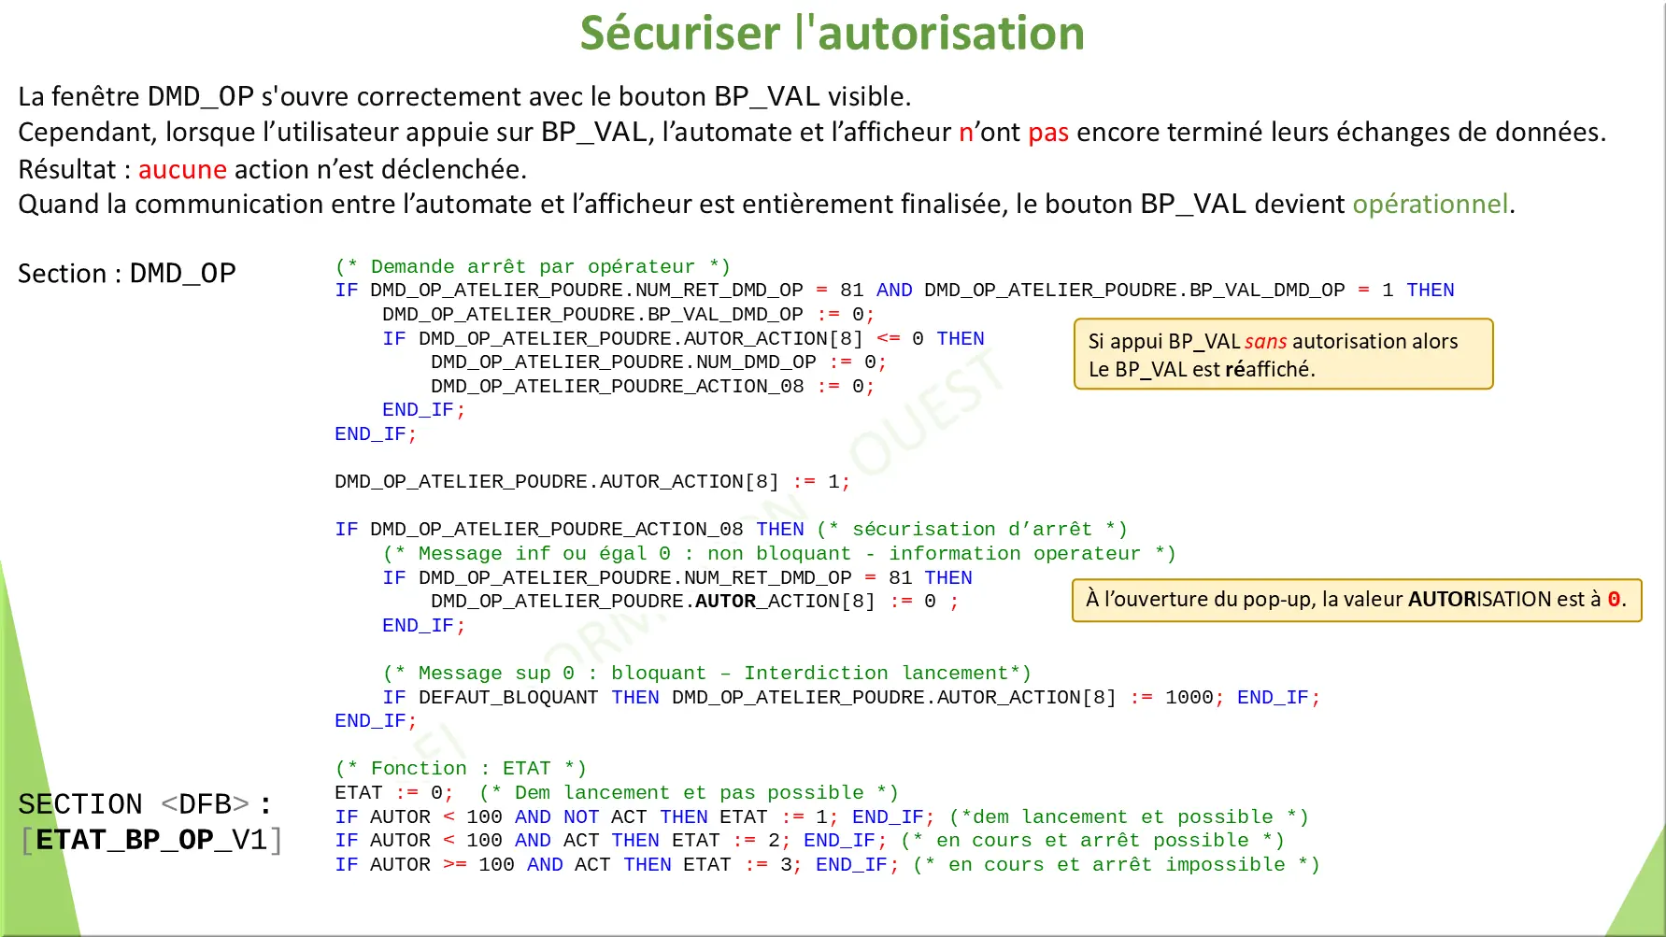This screenshot has height=937, width=1666.
Task: Click the comment "Message sup 0 : bloquant"
Action: tap(706, 674)
